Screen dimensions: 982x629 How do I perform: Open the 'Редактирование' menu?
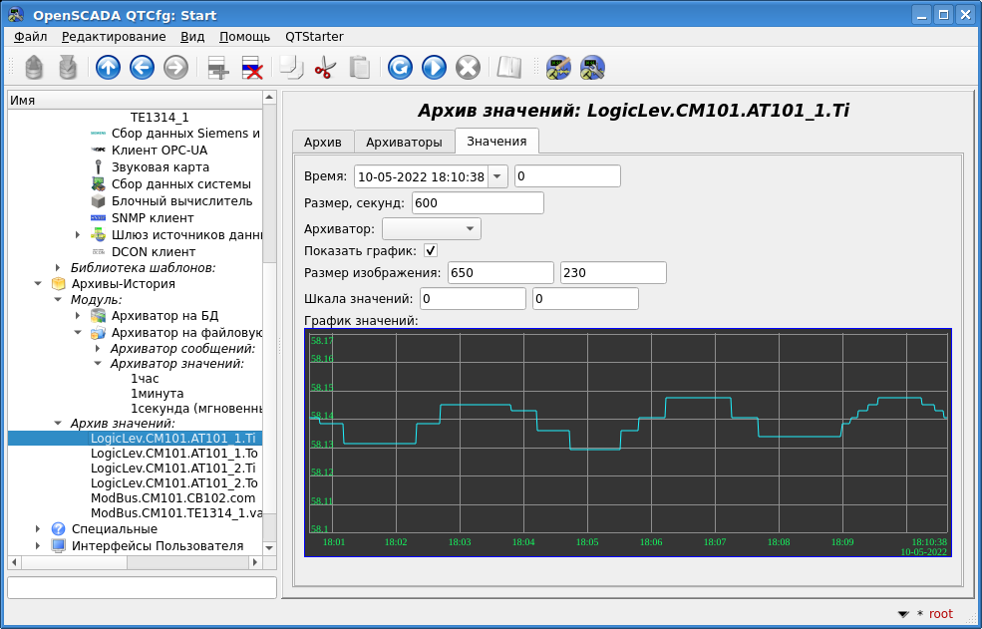coord(114,36)
